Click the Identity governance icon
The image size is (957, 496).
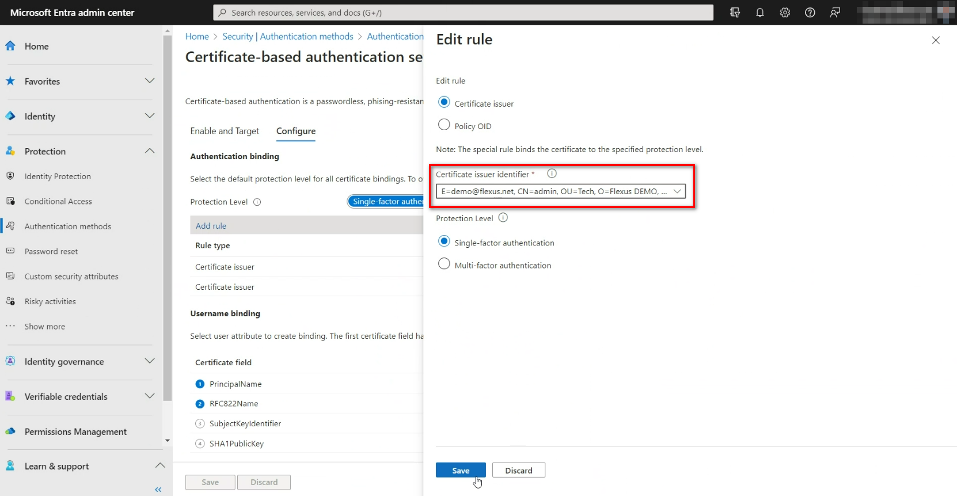(10, 361)
